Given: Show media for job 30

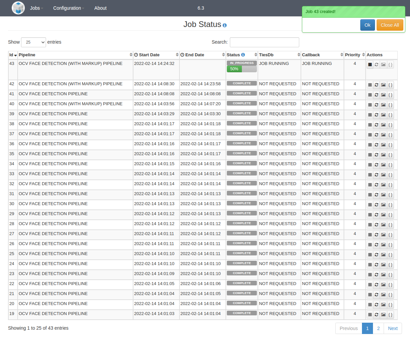Looking at the screenshot, I should [x=383, y=205].
